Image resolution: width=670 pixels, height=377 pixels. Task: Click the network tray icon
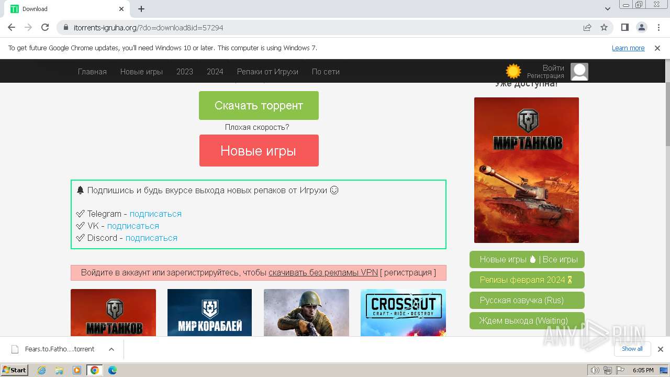(x=608, y=370)
